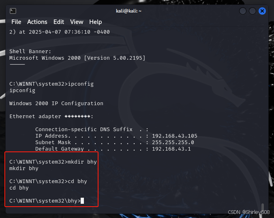This screenshot has height=218, width=274.
Task: Click the 'Connection-specific DNS Suffix' line
Action: point(92,129)
